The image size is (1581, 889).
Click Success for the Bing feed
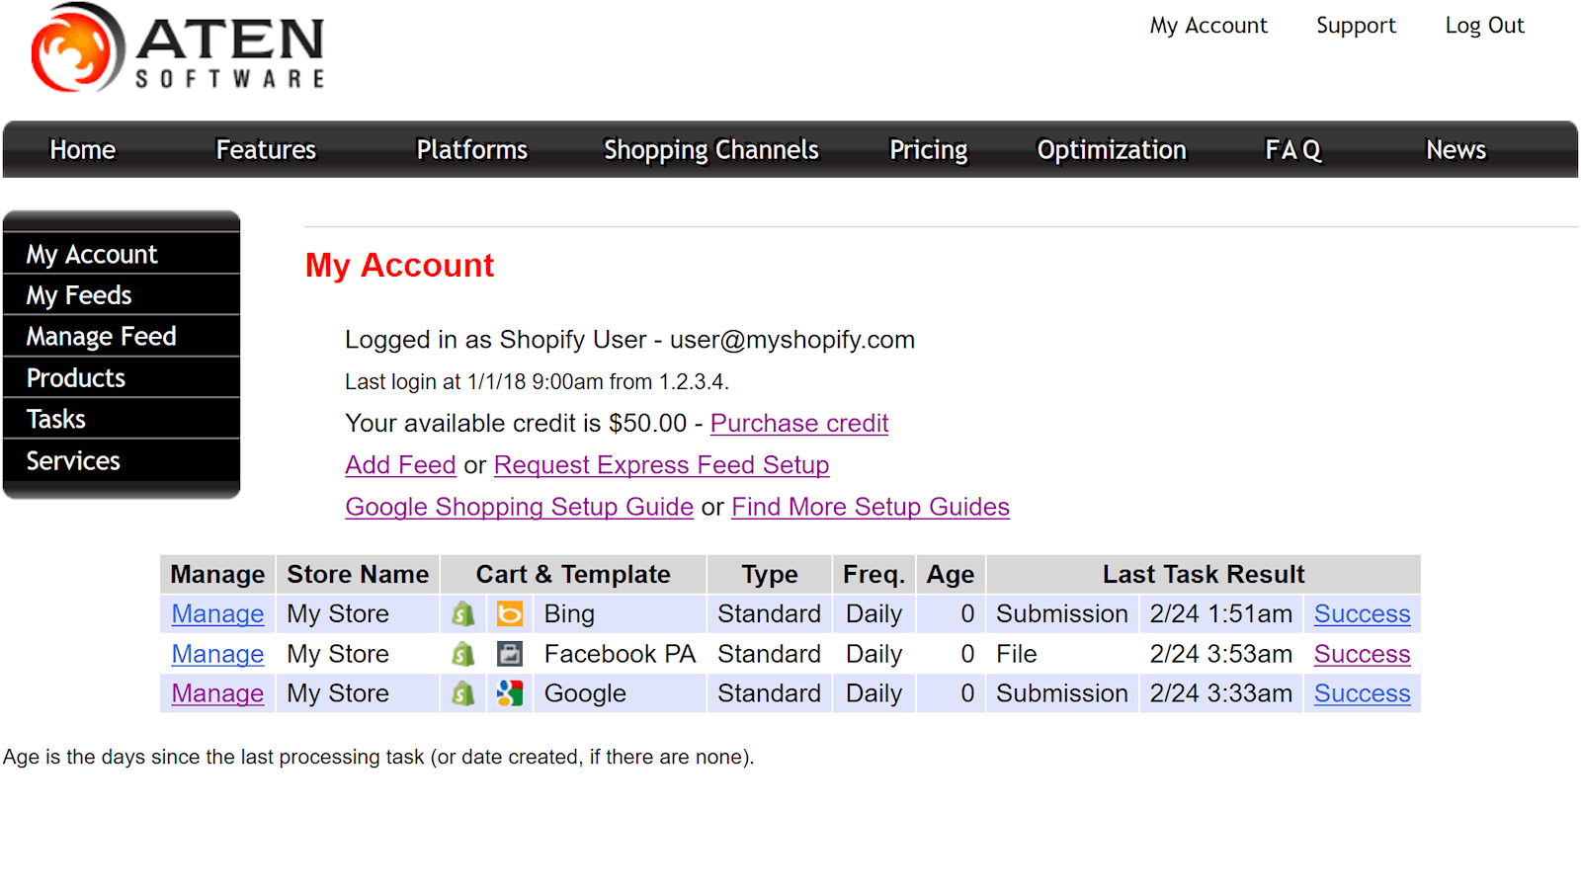[1362, 613]
